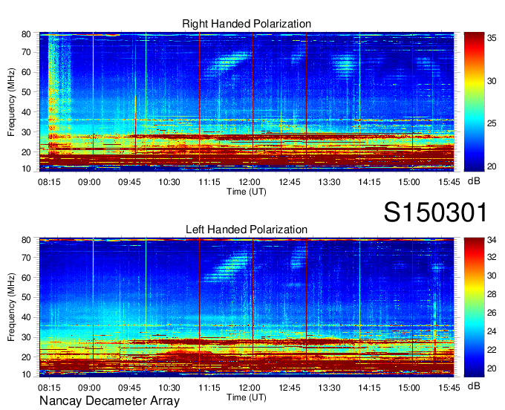505x410 pixels.
Task: Click 25 dB tick on Right Handed colorbar
Action: click(492, 123)
